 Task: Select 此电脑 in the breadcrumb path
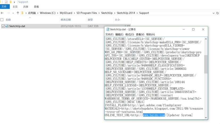(x=32, y=13)
